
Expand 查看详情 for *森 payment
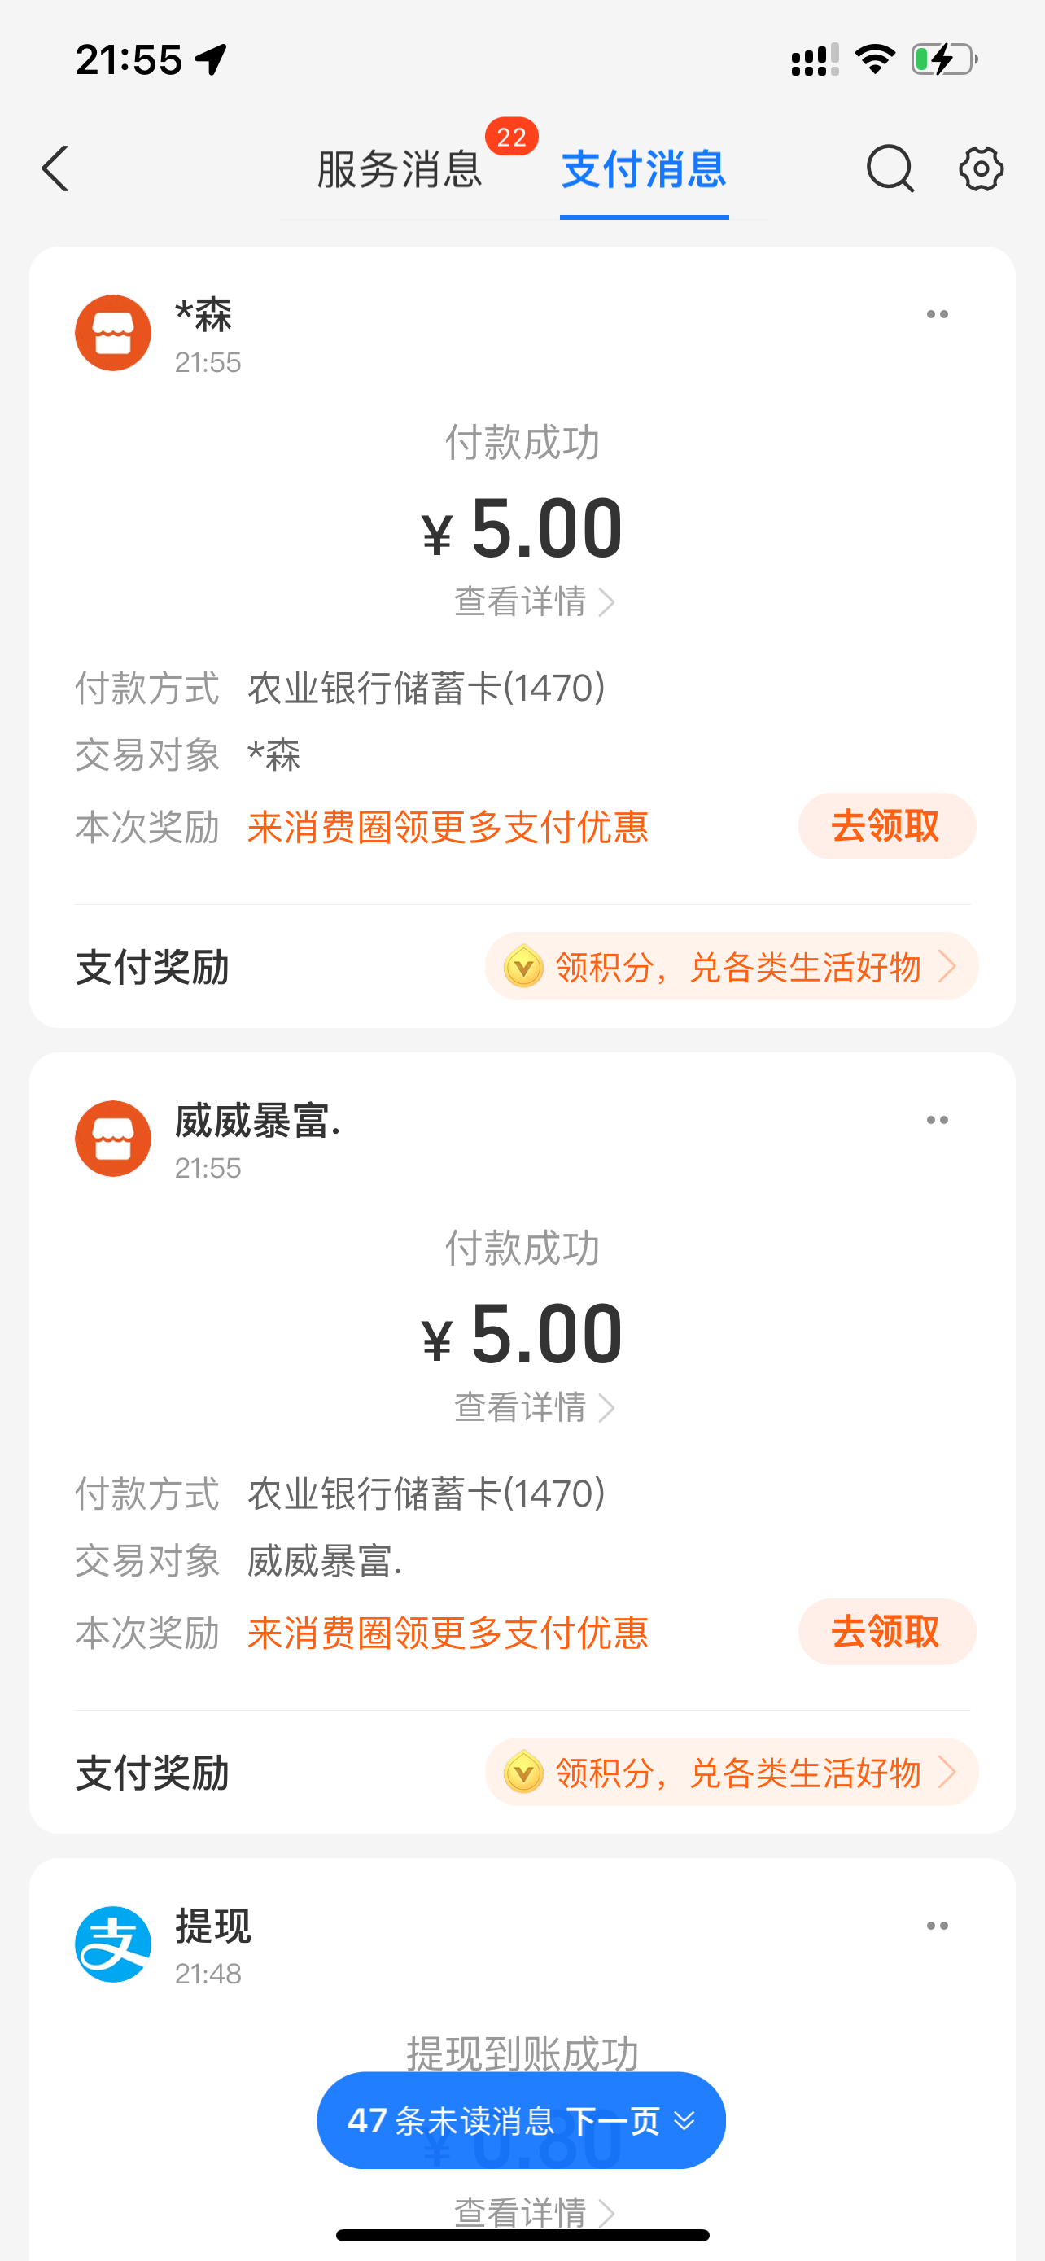tap(533, 602)
